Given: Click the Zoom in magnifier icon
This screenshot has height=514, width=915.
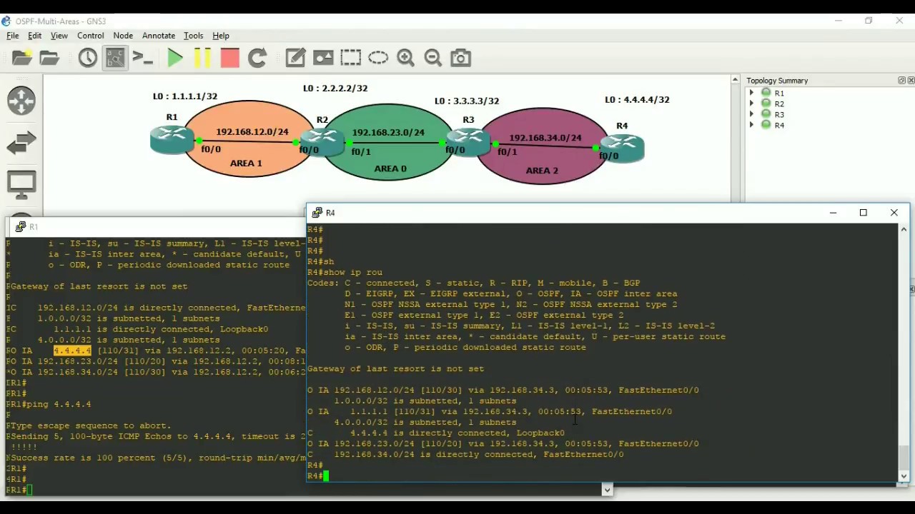Looking at the screenshot, I should pos(405,58).
